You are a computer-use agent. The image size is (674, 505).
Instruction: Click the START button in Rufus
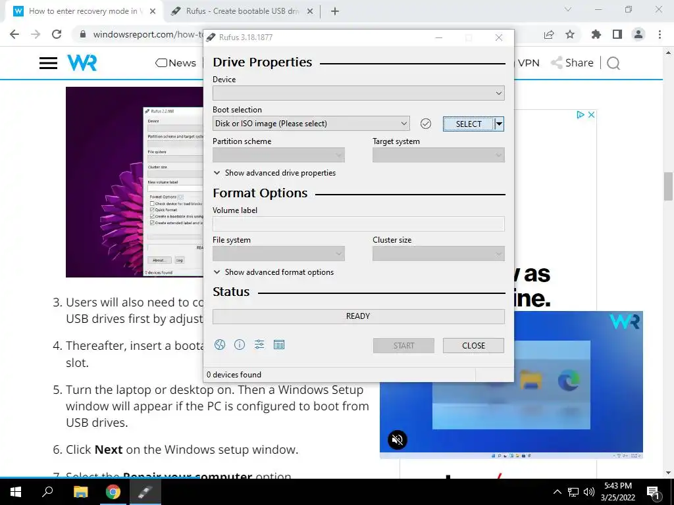[x=403, y=346]
